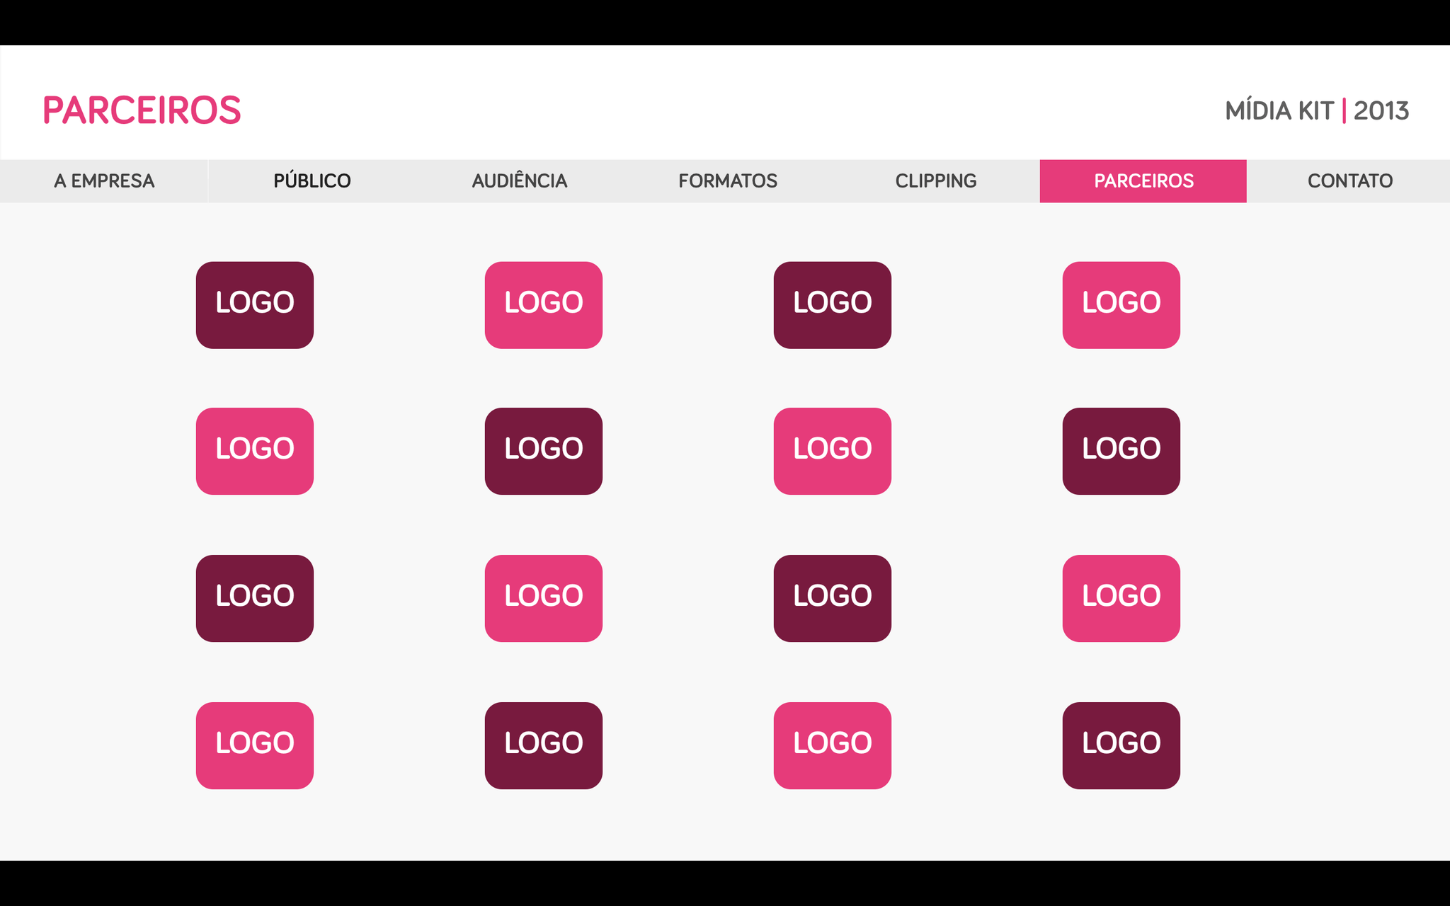Click the highlighted PARCEIROS tab
Image resolution: width=1450 pixels, height=906 pixels.
click(1143, 181)
